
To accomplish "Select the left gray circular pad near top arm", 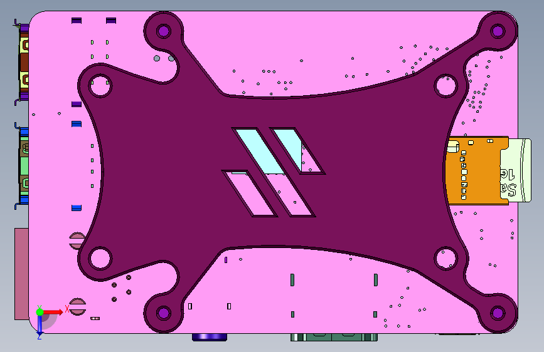I will [157, 58].
